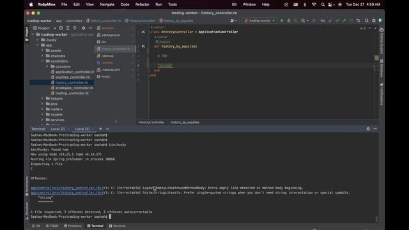This screenshot has width=409, height=230.
Task: Click HistoryController in the editor breadcrumb bar
Action: pyautogui.click(x=151, y=122)
